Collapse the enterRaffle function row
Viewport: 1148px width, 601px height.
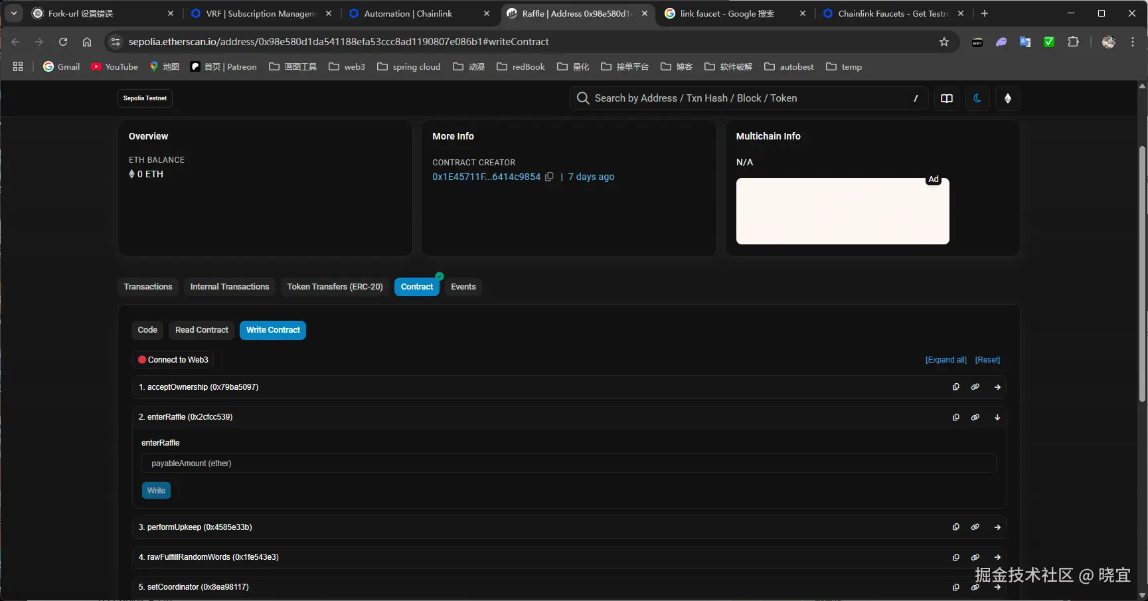[x=997, y=417]
